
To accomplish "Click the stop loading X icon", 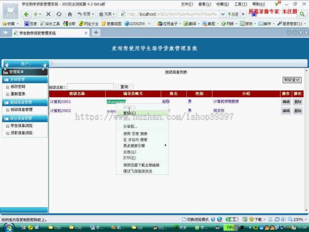I will [x=48, y=14].
